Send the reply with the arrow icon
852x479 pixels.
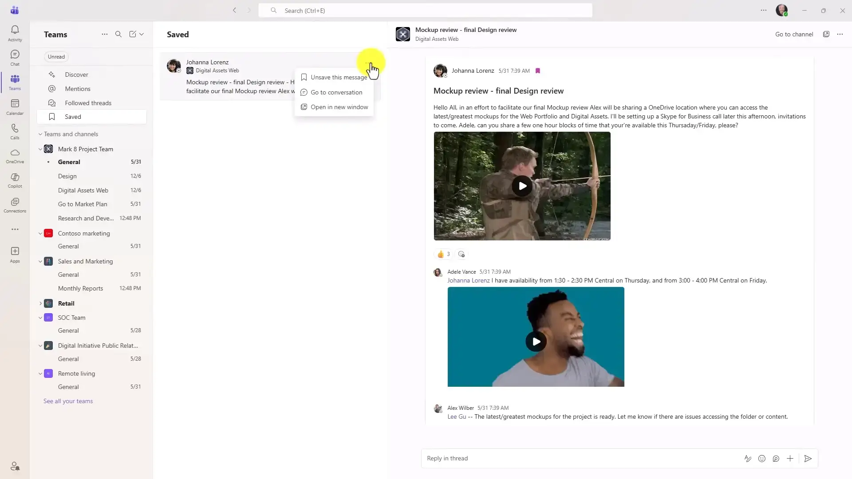[808, 459]
